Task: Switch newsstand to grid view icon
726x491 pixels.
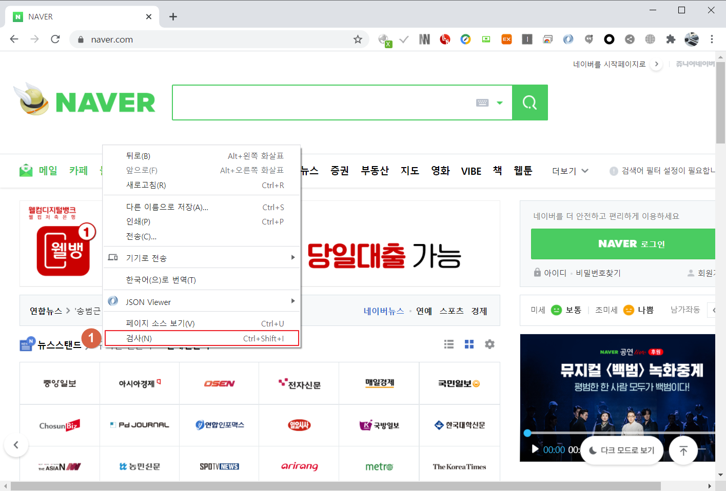Action: pyautogui.click(x=469, y=344)
